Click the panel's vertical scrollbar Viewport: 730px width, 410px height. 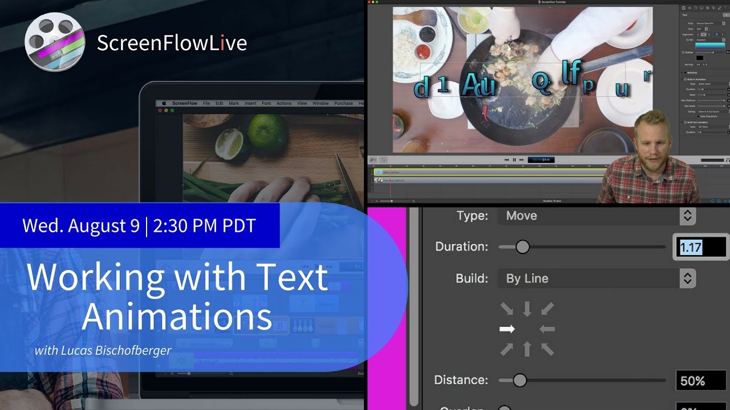[x=413, y=307]
